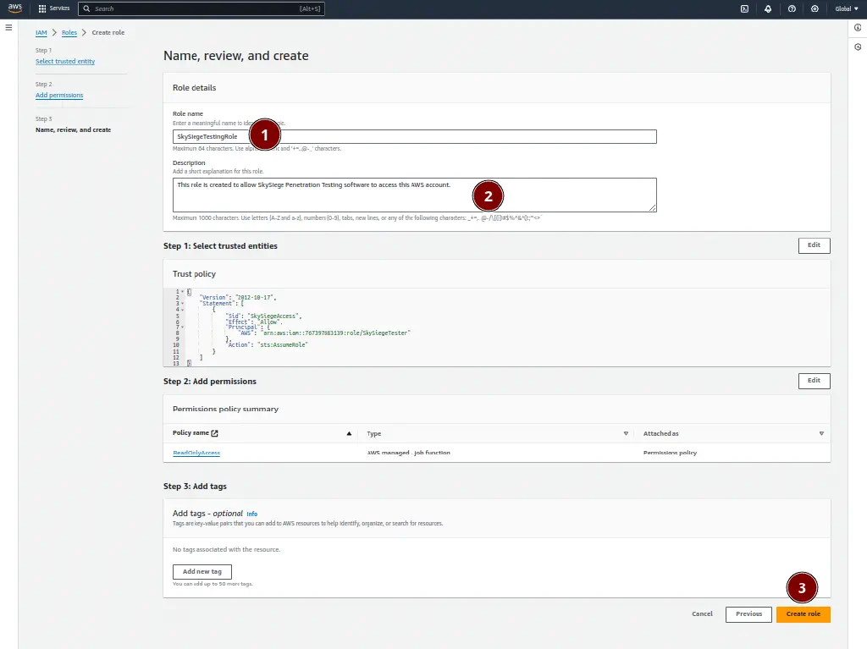Click the Roles breadcrumb link
The image size is (867, 649).
click(69, 33)
